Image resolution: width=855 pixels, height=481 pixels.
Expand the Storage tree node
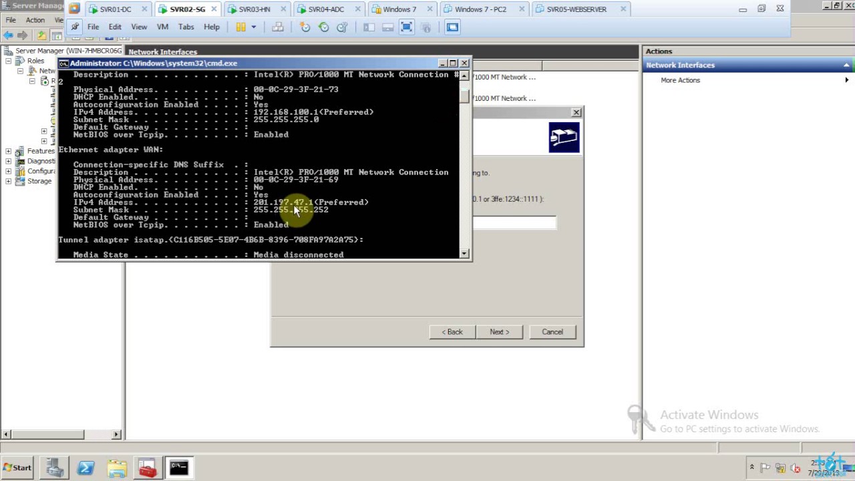[8, 181]
